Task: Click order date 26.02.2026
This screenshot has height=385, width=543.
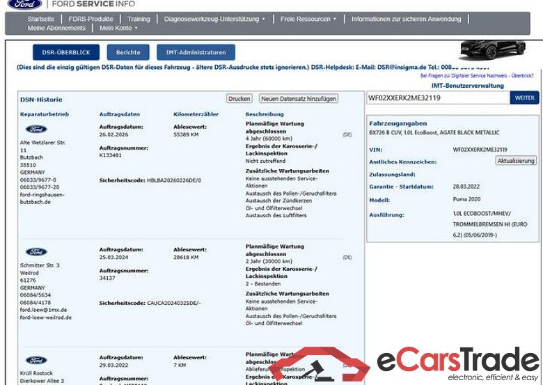Action: pos(113,134)
